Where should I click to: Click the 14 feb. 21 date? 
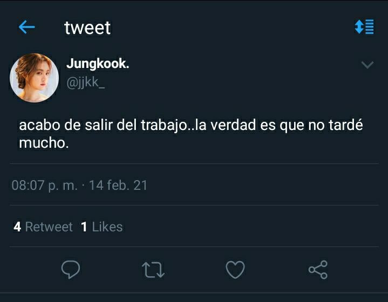(x=118, y=186)
